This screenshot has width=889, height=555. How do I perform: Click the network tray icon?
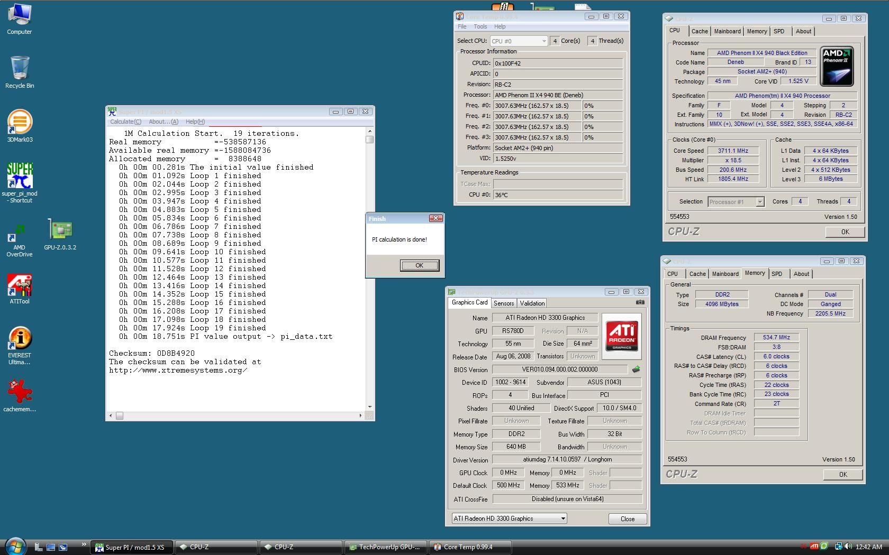click(x=838, y=547)
